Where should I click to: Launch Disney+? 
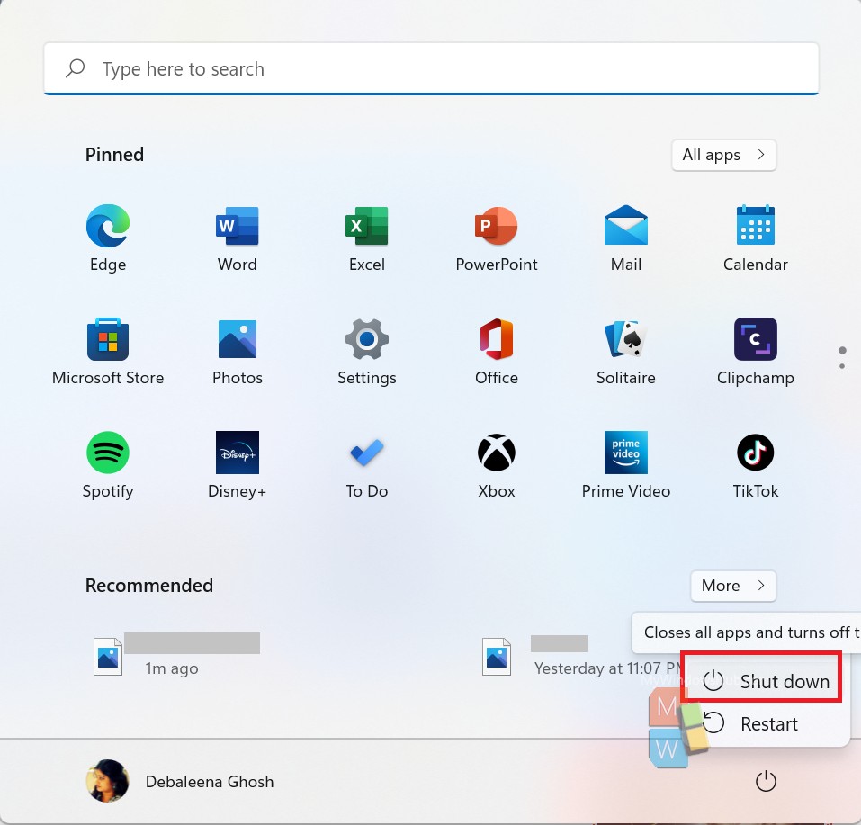click(238, 464)
